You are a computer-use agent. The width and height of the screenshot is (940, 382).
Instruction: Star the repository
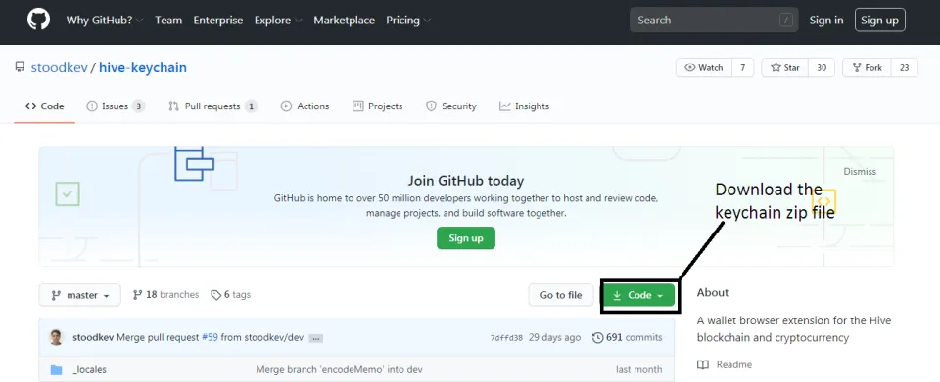tap(785, 67)
